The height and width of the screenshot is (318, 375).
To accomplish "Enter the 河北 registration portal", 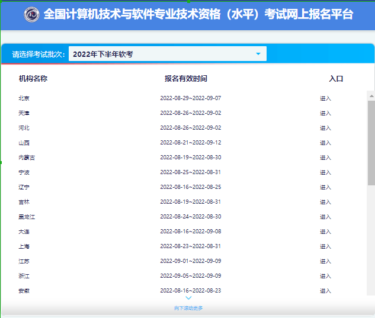I will [325, 128].
